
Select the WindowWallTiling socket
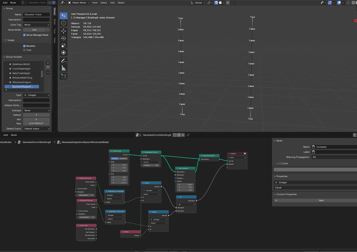coord(22,78)
